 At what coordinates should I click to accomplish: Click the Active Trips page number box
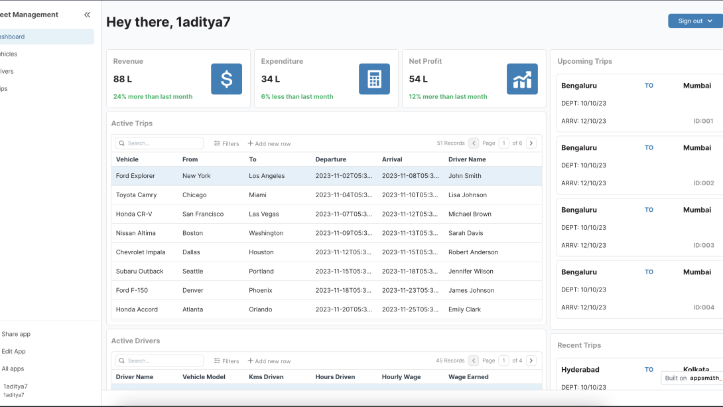503,143
